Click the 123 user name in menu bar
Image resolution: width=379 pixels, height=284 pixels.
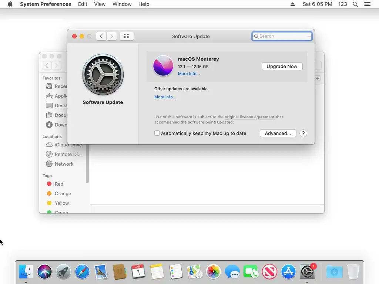342,4
